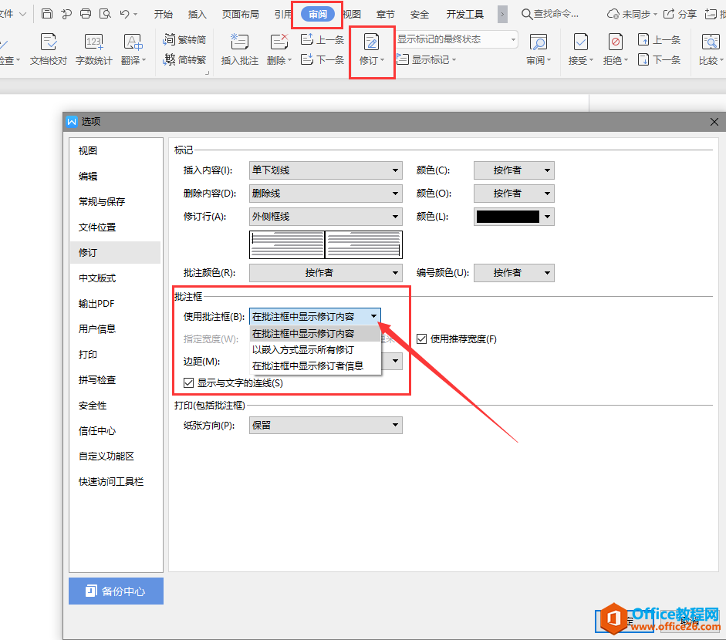Toggle 显示与文字的连线(S) checkbox
Screen dimensions: 726x640
(x=188, y=382)
